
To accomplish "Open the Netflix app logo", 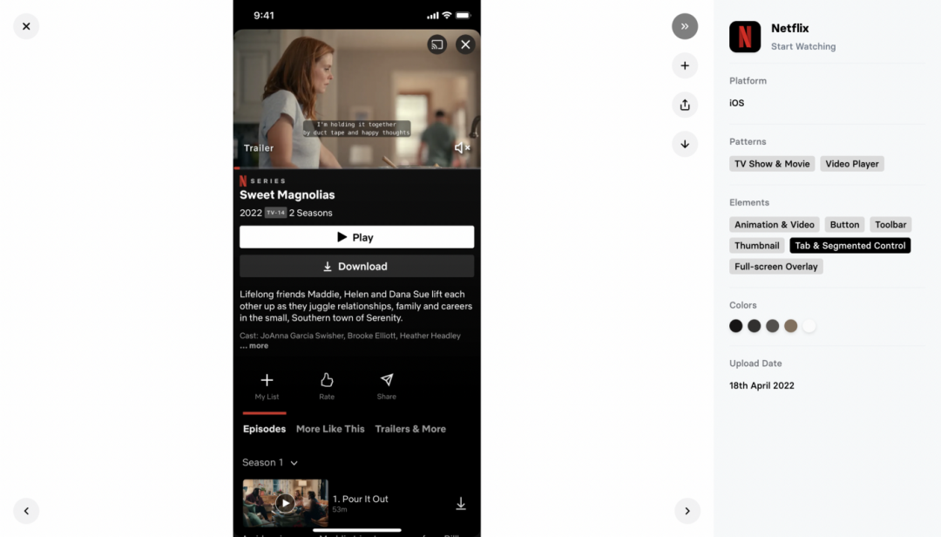I will [x=745, y=37].
